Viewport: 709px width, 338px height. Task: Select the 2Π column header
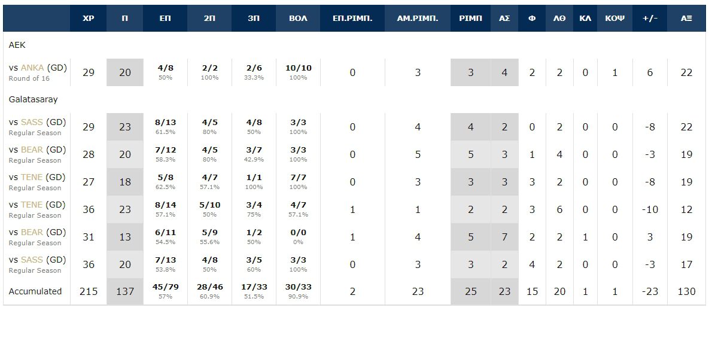[x=209, y=19]
